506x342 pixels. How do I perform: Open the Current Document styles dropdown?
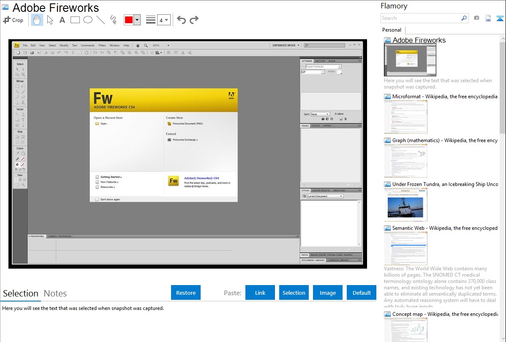click(x=325, y=196)
